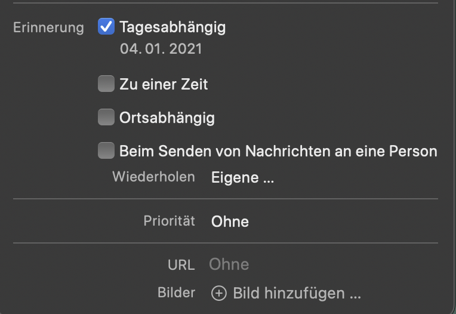
Task: Click the URL label
Action: [181, 265]
